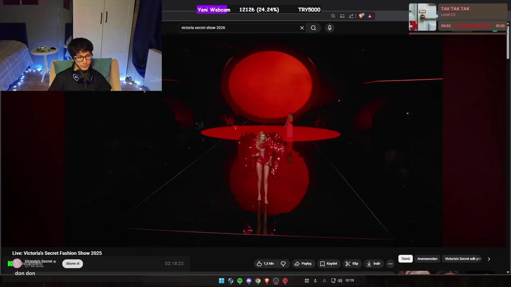Open the browser share icon
Viewport: 511px width, 287px height.
351,16
